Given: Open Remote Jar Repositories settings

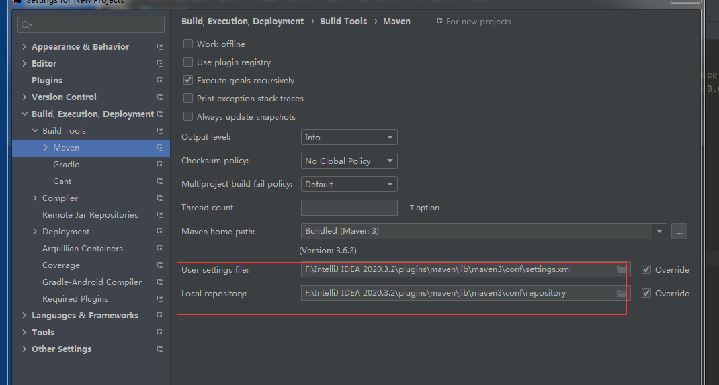Looking at the screenshot, I should click(91, 215).
